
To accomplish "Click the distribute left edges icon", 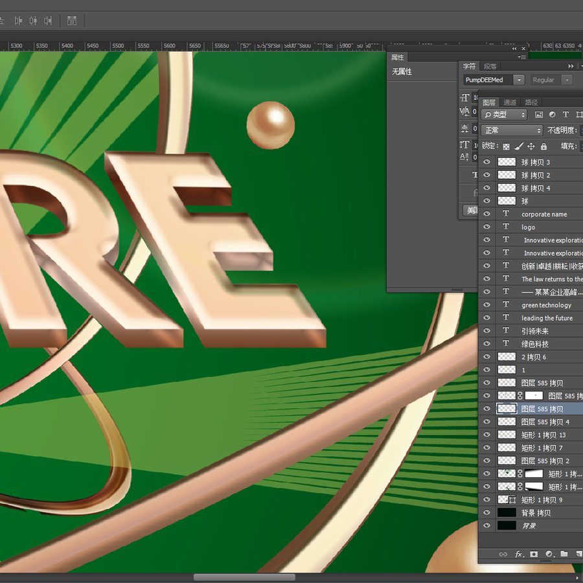I will pos(18,21).
